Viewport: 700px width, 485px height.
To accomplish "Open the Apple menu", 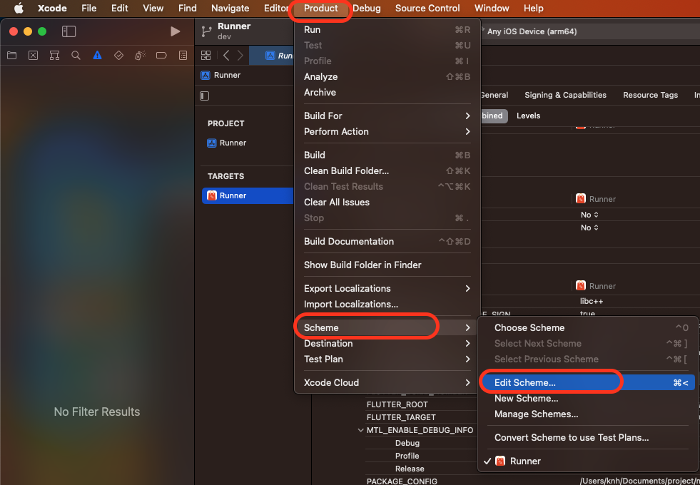I will [19, 8].
